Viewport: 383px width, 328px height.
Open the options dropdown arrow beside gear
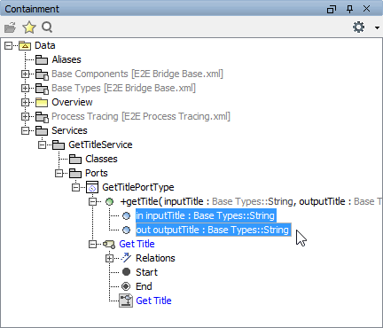click(x=377, y=27)
